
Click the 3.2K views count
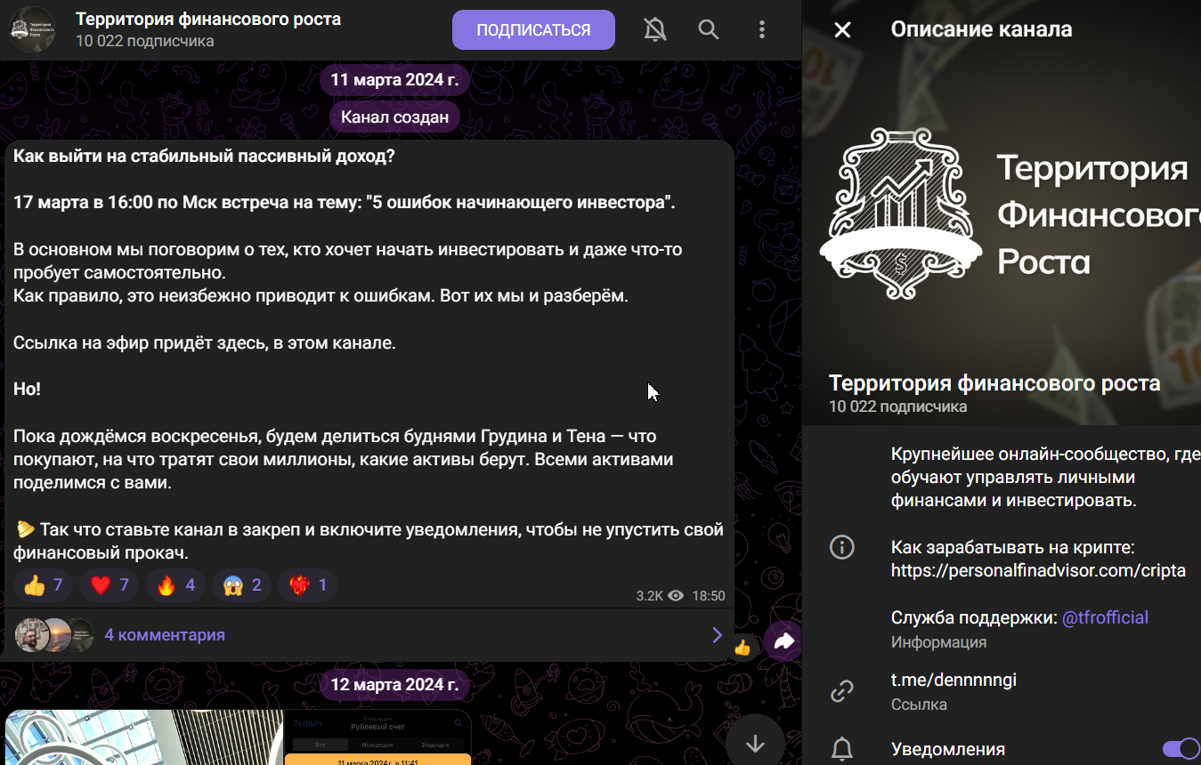649,595
